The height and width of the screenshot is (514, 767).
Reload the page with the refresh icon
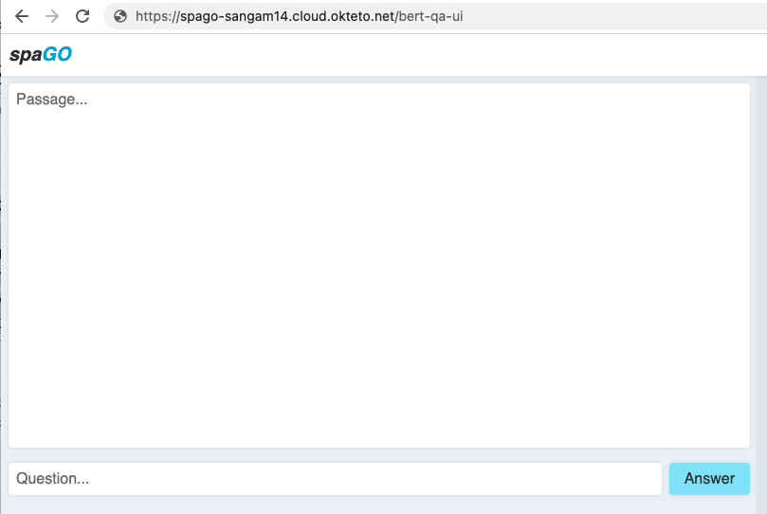(82, 16)
